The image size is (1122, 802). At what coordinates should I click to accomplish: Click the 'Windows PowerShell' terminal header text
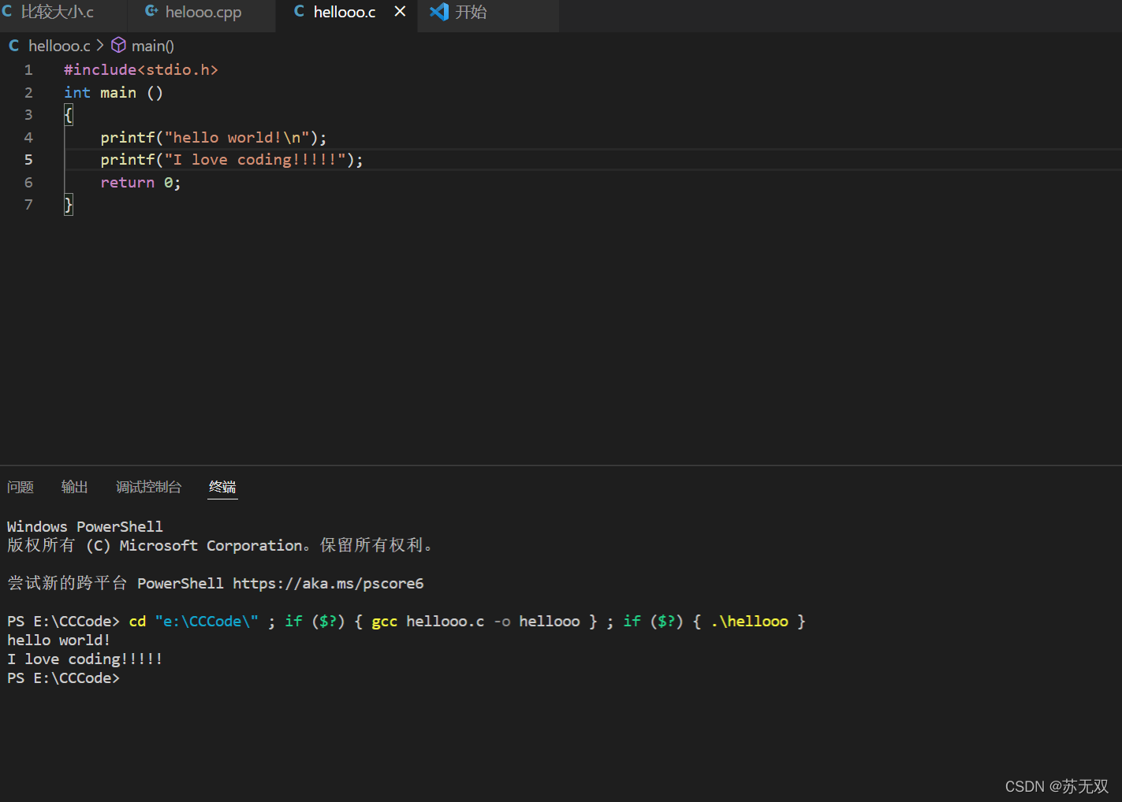click(85, 526)
